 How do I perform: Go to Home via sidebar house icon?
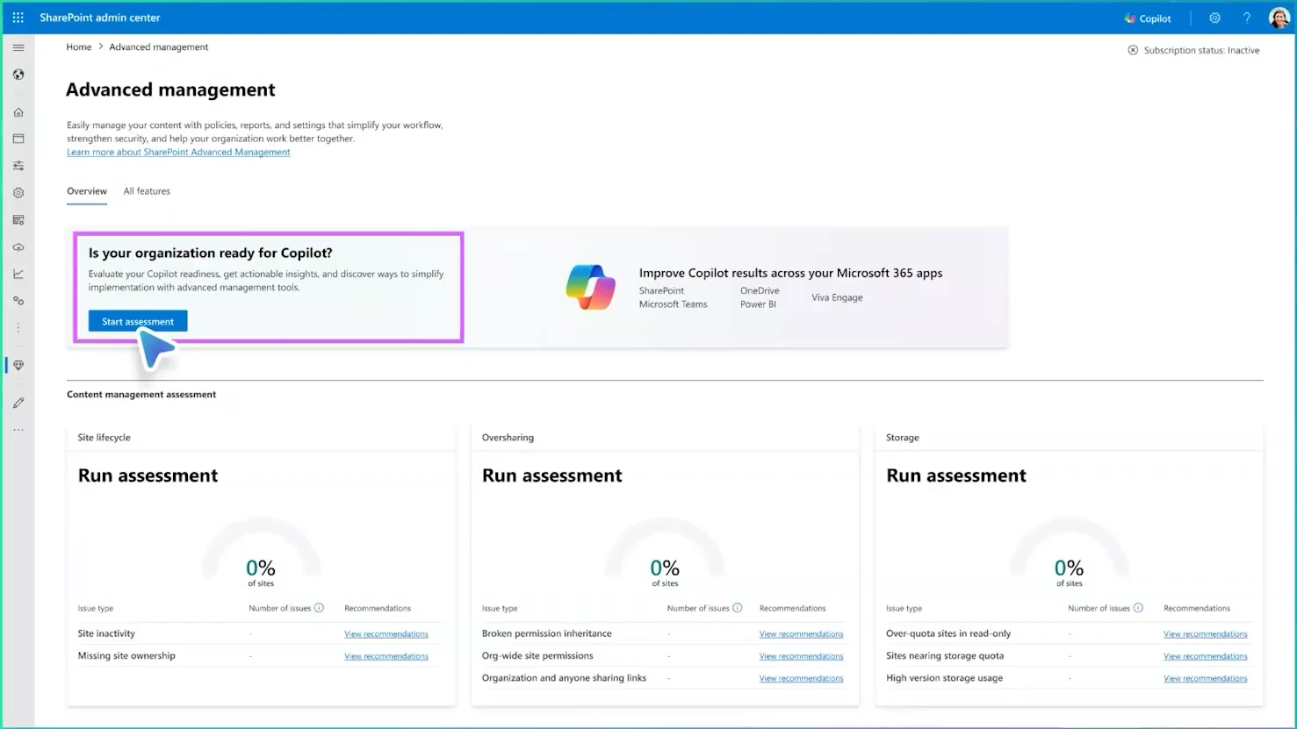(18, 112)
